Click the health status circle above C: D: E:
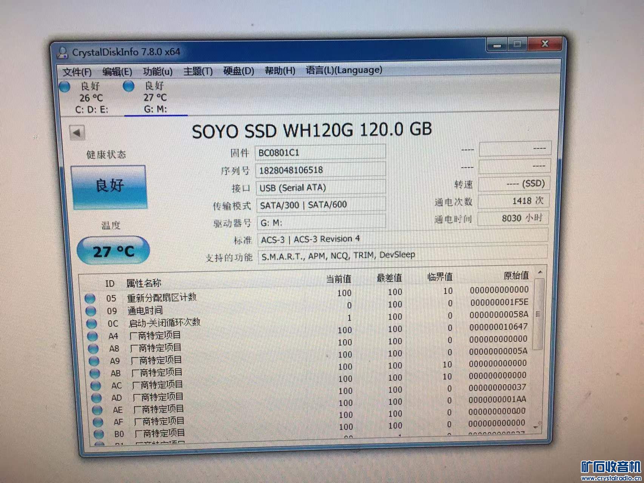The image size is (644, 483). point(65,87)
